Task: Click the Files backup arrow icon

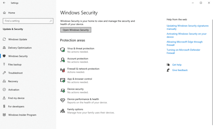Action: point(4,64)
